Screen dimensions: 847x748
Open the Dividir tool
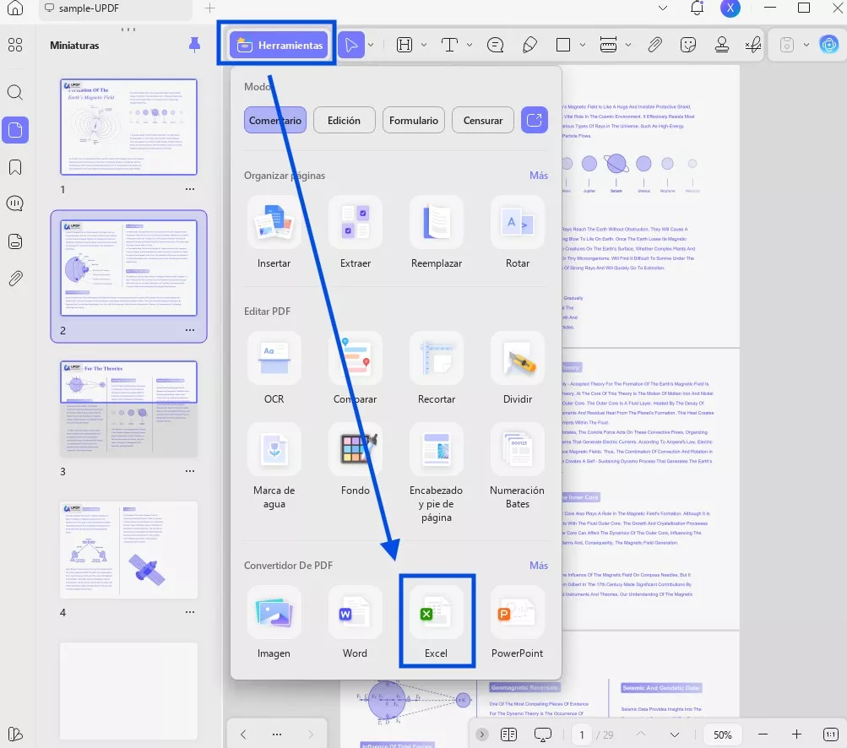coord(518,369)
